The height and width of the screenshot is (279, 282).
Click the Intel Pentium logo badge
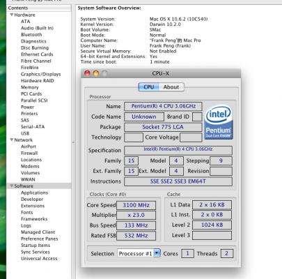[x=219, y=122]
